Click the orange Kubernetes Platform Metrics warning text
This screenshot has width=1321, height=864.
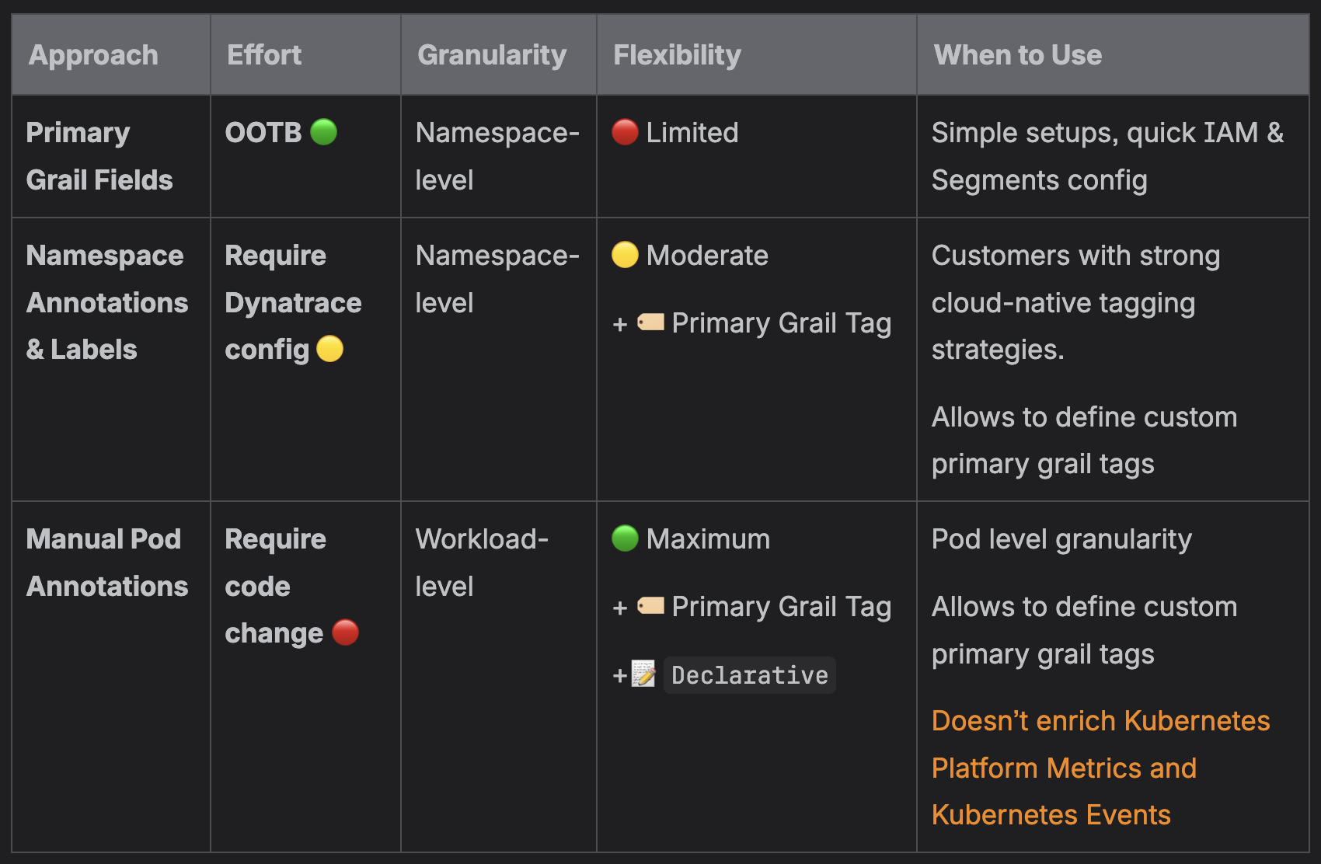pyautogui.click(x=1100, y=768)
